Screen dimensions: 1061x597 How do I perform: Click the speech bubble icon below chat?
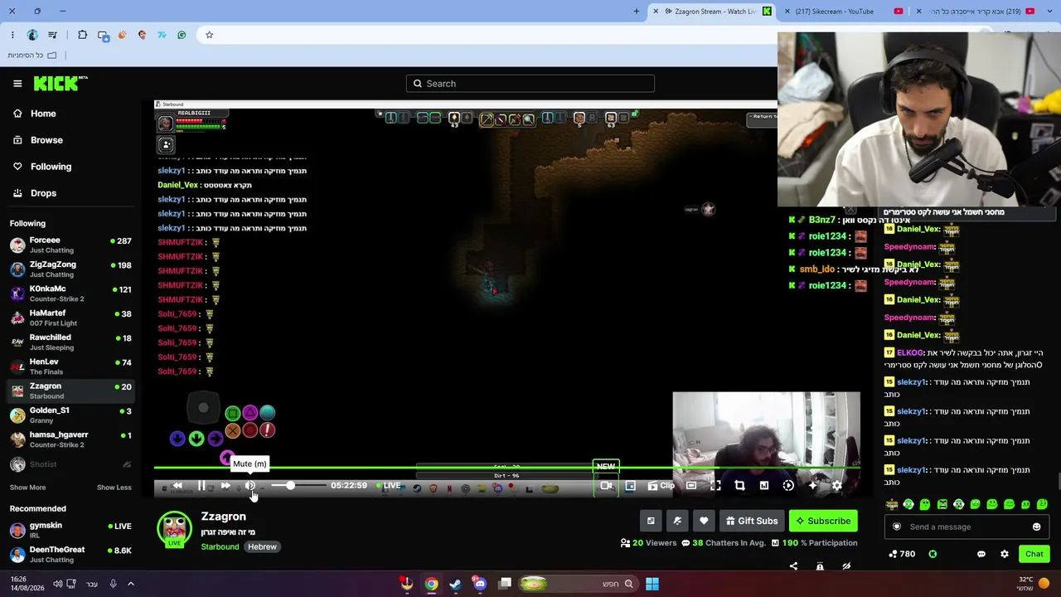(x=981, y=554)
